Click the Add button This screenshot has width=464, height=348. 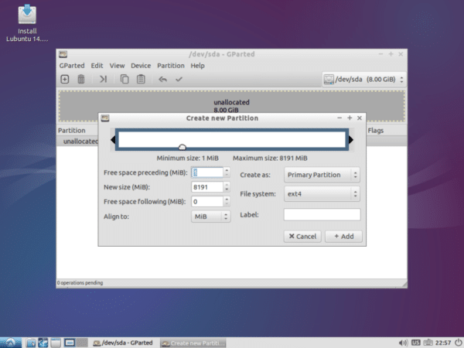[343, 237]
